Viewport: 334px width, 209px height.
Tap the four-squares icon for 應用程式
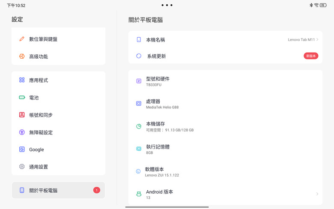(x=22, y=80)
